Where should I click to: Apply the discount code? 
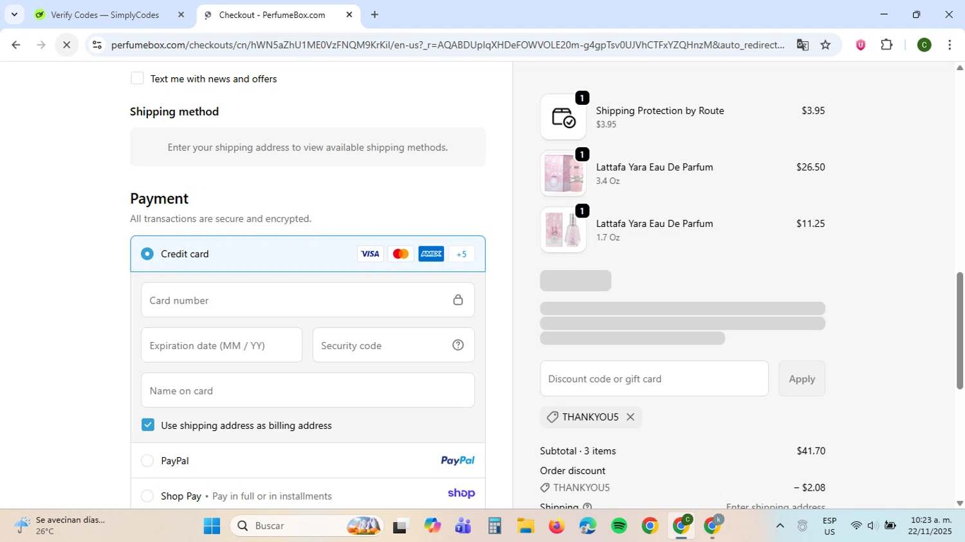tap(802, 379)
